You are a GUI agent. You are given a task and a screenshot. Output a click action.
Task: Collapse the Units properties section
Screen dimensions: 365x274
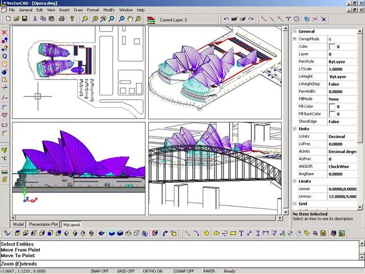[295, 128]
